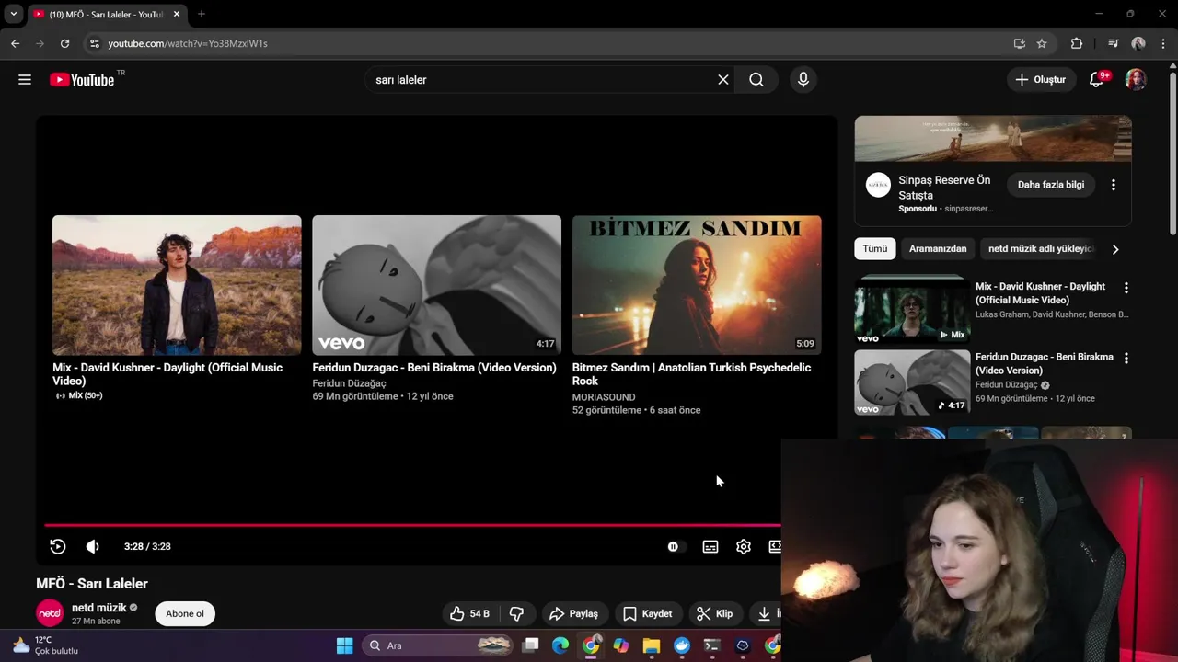1178x662 pixels.
Task: Run search with the magnifier button
Action: coord(756,80)
